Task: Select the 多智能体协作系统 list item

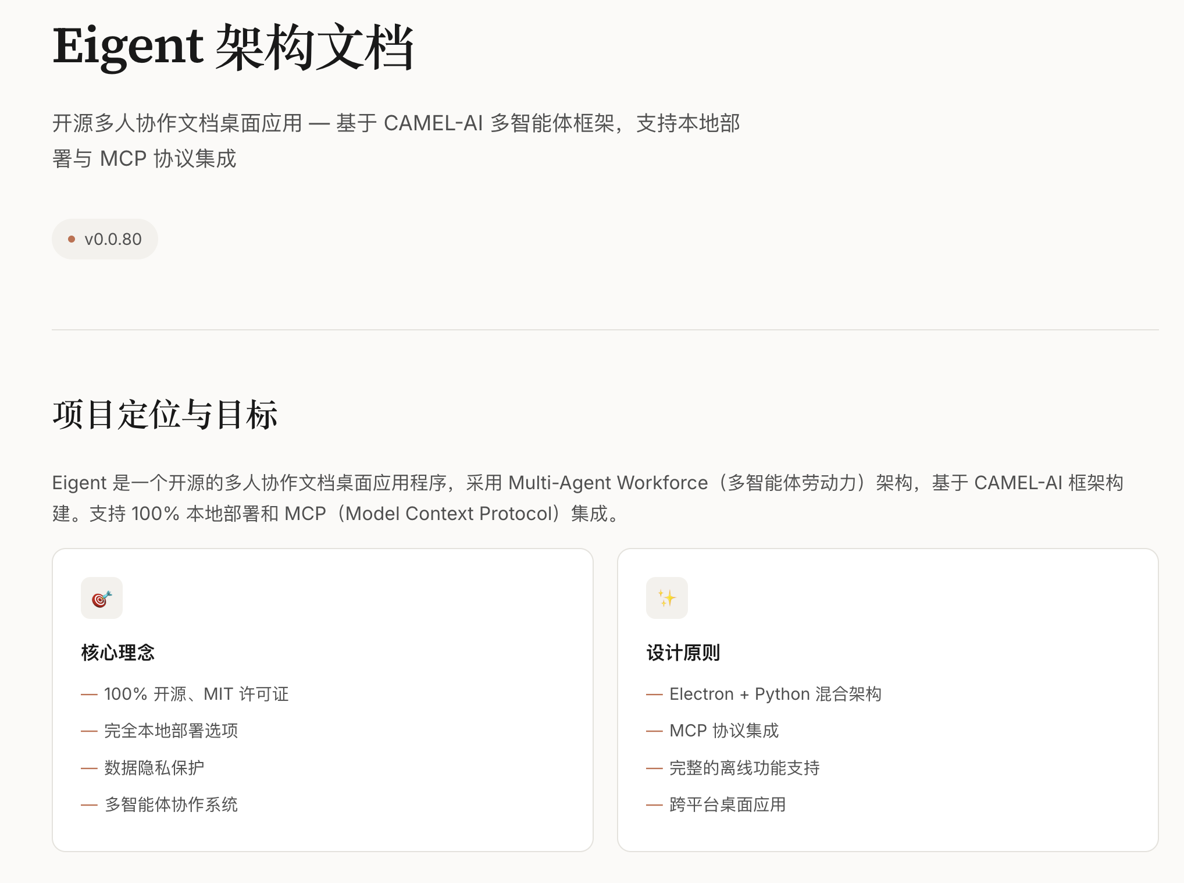Action: click(x=171, y=804)
